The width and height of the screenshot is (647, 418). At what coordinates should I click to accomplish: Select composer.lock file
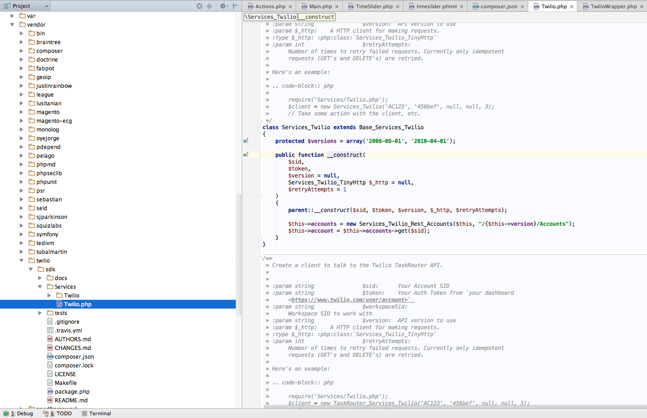[x=74, y=366]
